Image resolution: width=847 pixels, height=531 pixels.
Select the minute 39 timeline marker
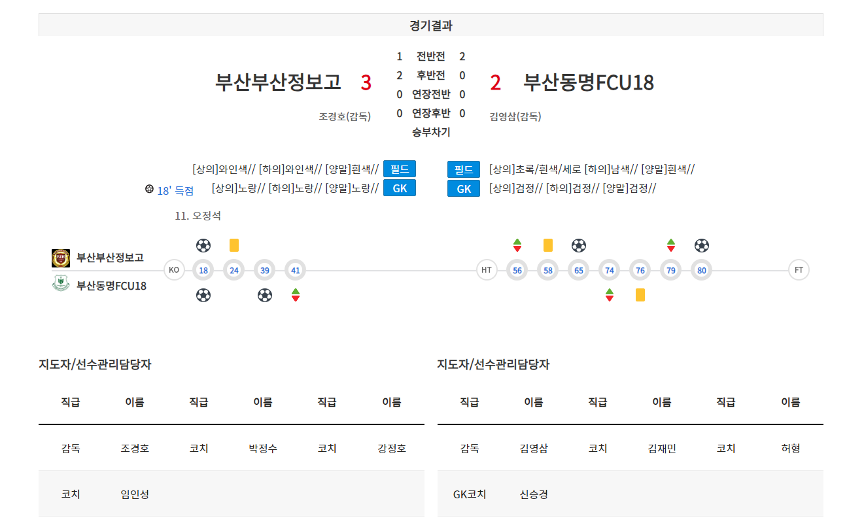(265, 270)
